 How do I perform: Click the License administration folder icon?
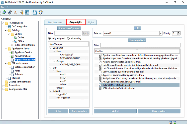tap(6, 82)
